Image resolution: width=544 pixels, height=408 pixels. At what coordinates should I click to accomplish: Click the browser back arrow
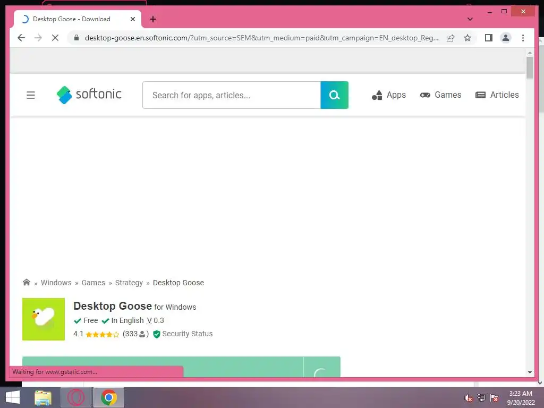[21, 38]
